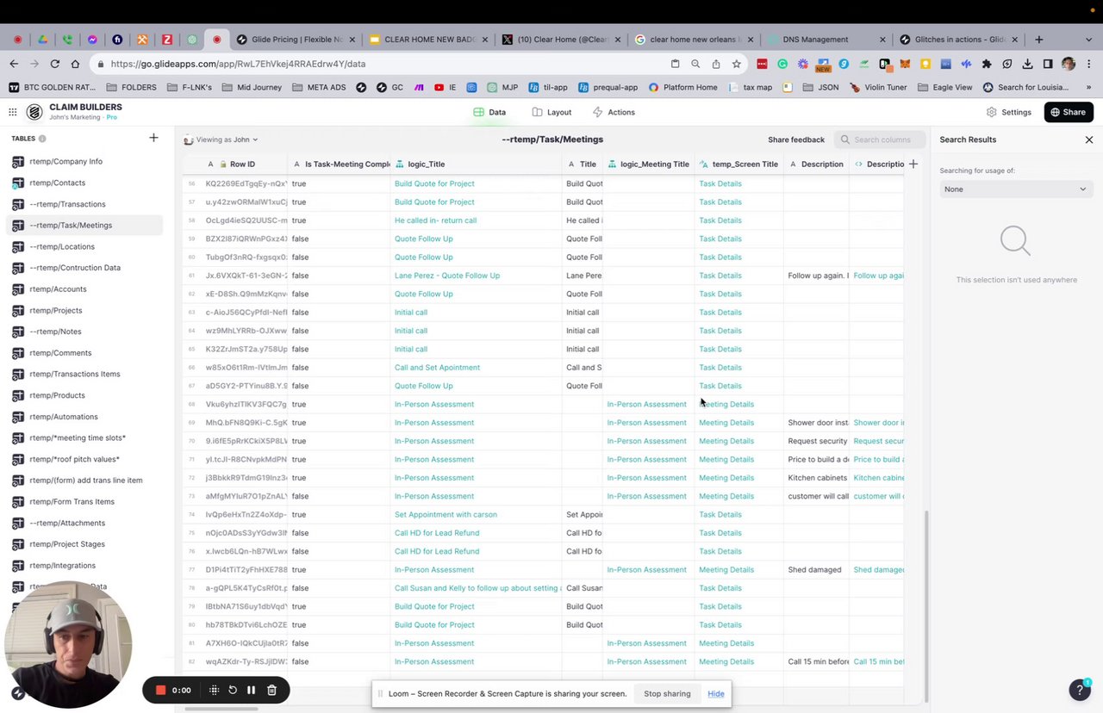Open Chrome extensions puzzle icon
Image resolution: width=1103 pixels, height=713 pixels.
click(987, 64)
